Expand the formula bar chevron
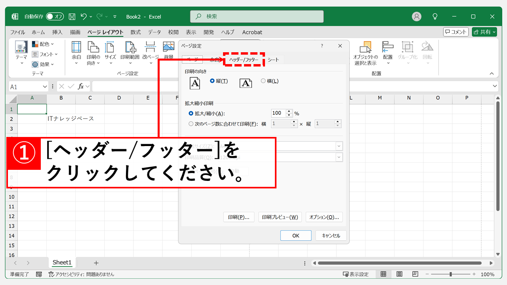 (495, 86)
